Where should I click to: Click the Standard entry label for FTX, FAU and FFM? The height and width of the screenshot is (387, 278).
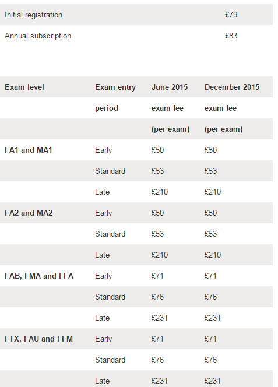point(110,360)
